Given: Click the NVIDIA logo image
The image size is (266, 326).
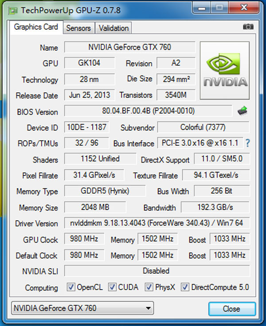Looking at the screenshot, I should [224, 70].
